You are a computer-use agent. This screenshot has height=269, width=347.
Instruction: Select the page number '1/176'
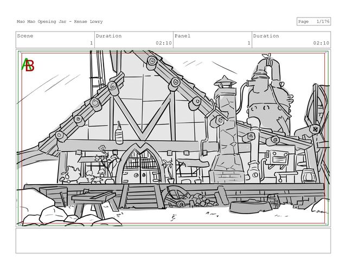click(323, 22)
